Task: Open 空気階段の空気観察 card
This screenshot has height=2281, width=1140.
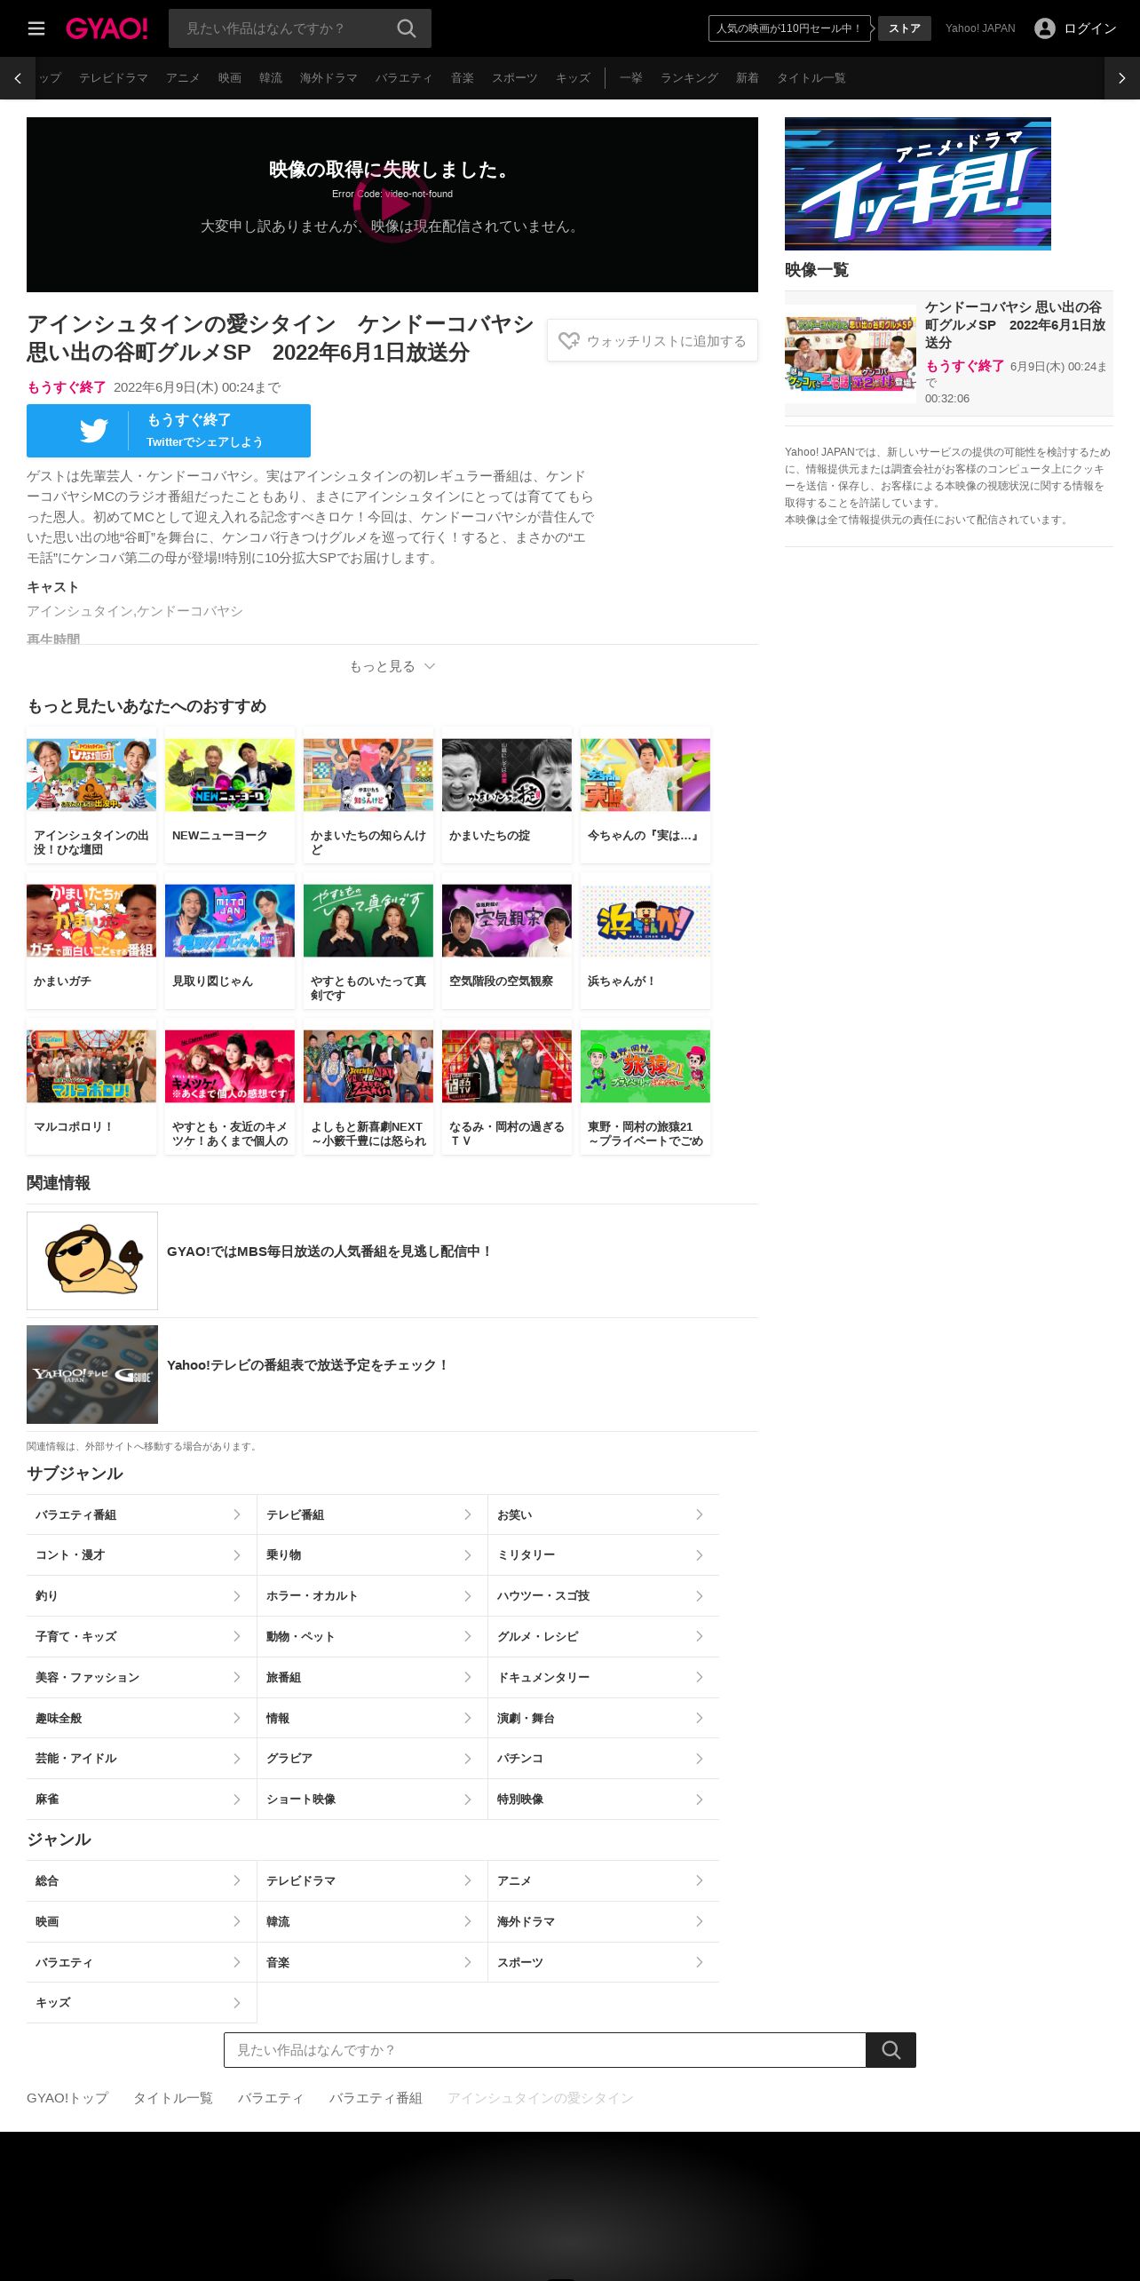Action: (507, 941)
